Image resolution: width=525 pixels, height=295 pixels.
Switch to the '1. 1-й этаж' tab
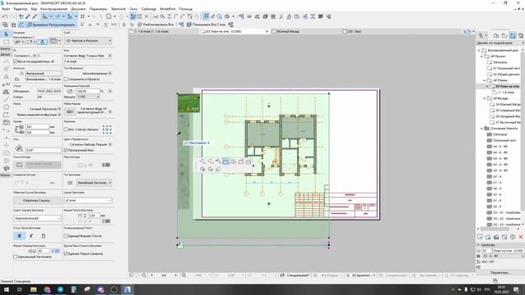(x=153, y=31)
